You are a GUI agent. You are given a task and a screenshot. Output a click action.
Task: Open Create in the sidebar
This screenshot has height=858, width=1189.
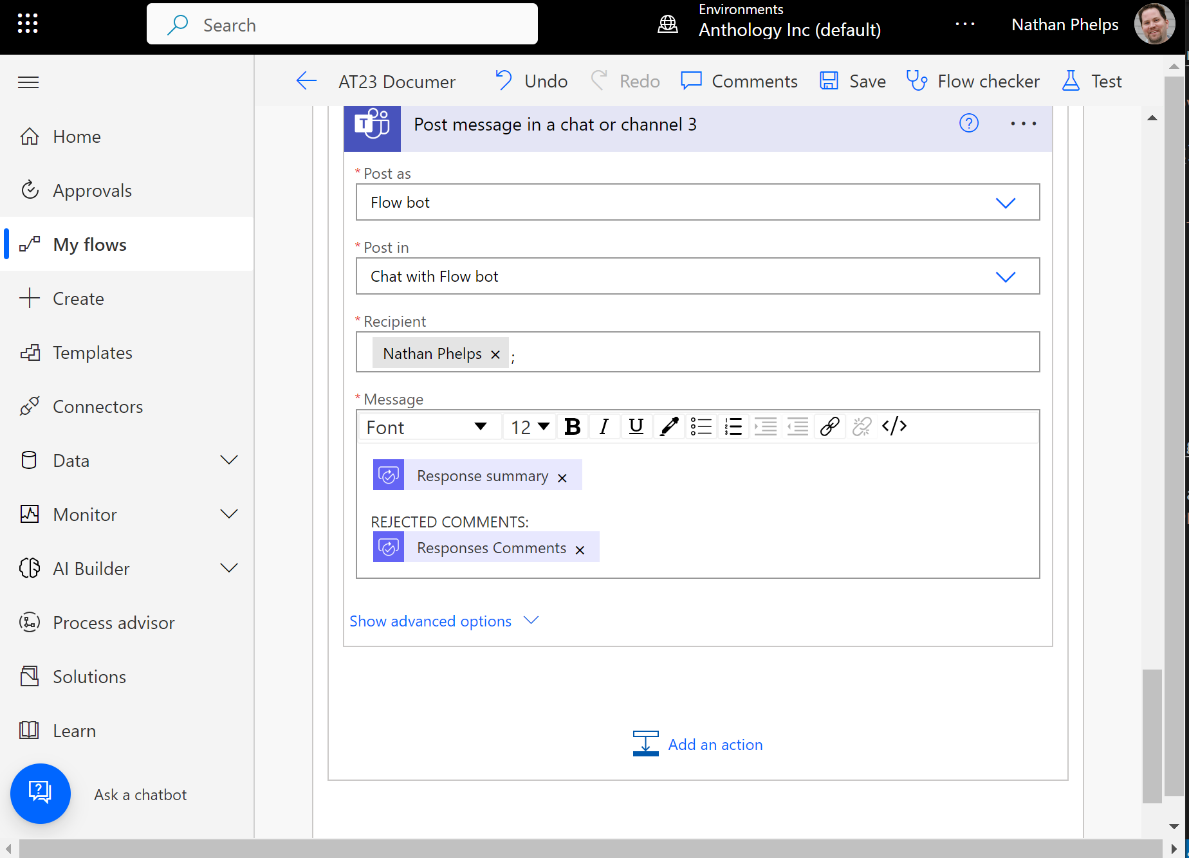click(127, 298)
